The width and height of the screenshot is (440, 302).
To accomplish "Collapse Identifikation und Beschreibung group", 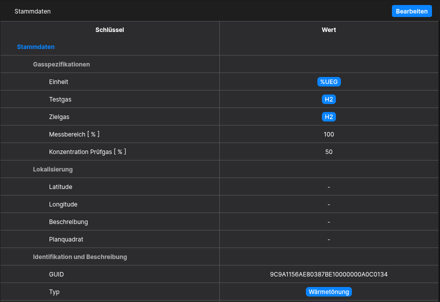I will point(80,257).
